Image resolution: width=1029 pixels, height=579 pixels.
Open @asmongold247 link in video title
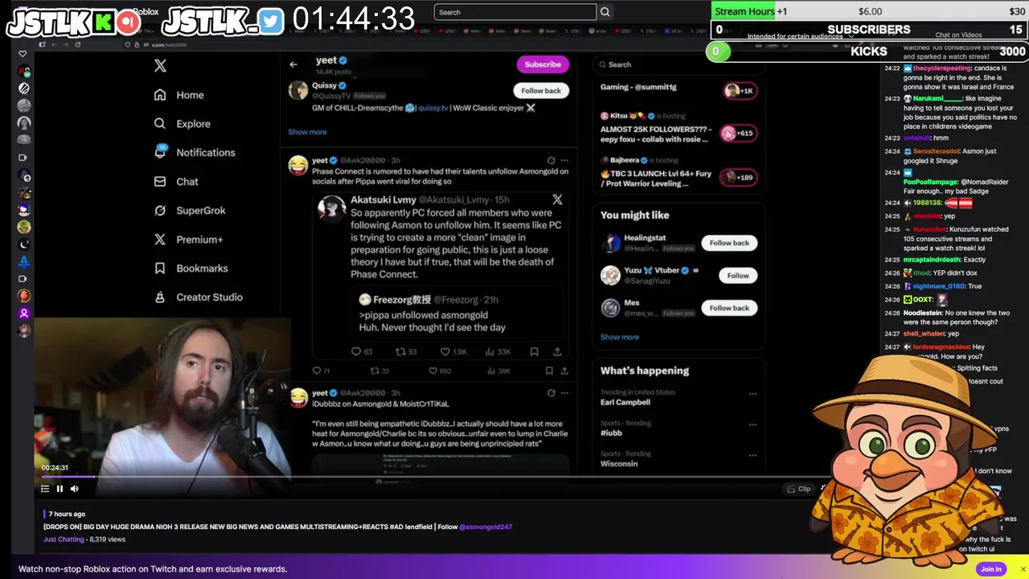tap(486, 527)
